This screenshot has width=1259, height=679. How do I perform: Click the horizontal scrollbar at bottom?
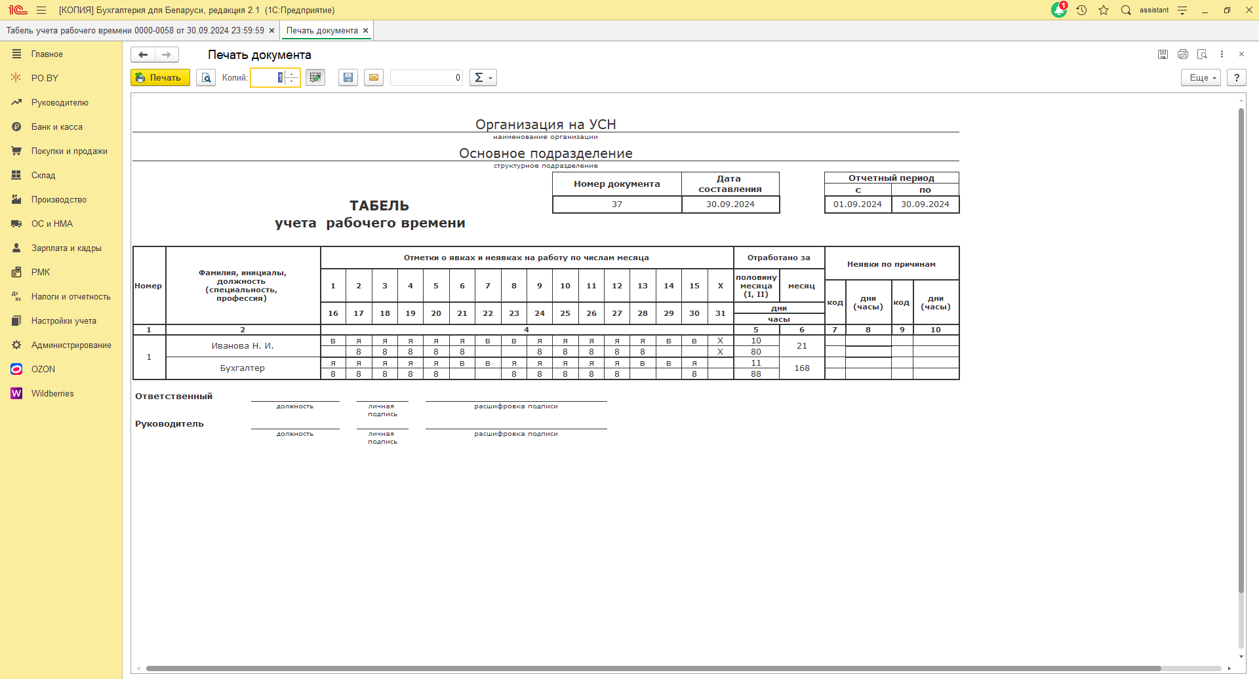tap(652, 669)
